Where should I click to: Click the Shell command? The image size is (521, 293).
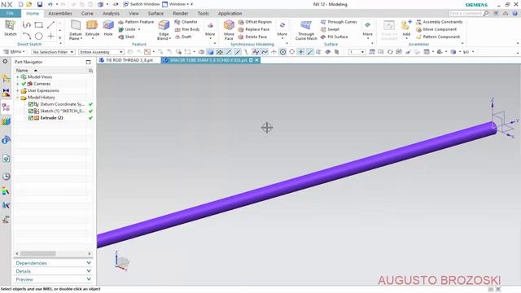(126, 37)
